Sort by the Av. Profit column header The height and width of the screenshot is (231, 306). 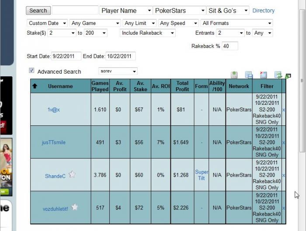coord(120,86)
